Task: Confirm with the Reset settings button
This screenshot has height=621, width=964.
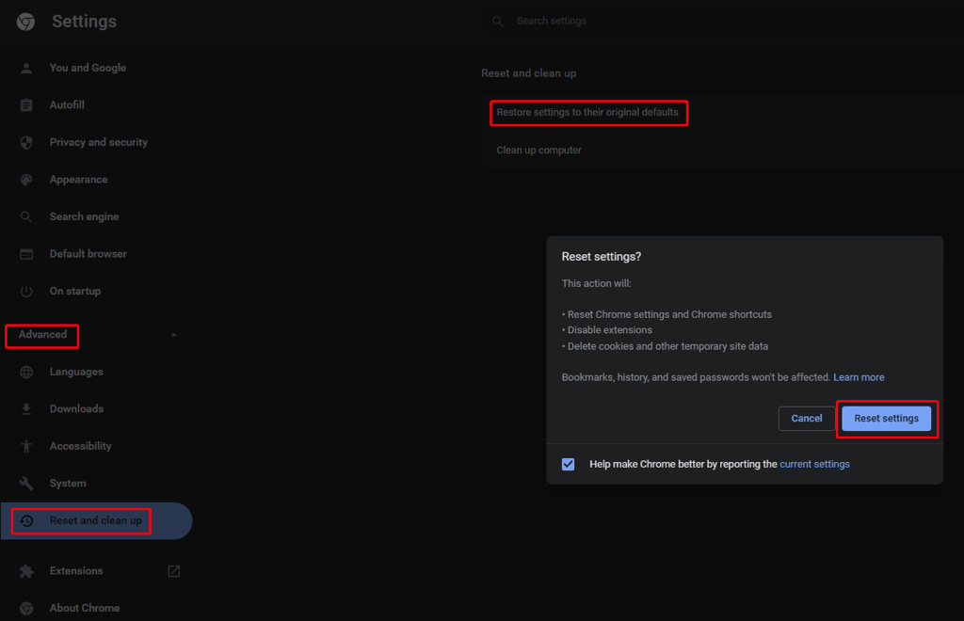Action: [886, 419]
